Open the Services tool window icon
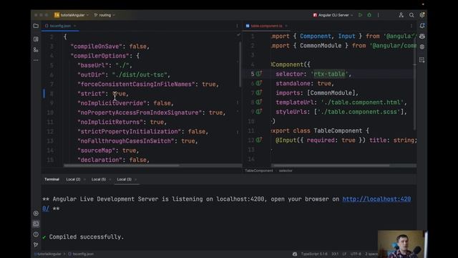Viewport: 458px width, 258px height. (36, 214)
